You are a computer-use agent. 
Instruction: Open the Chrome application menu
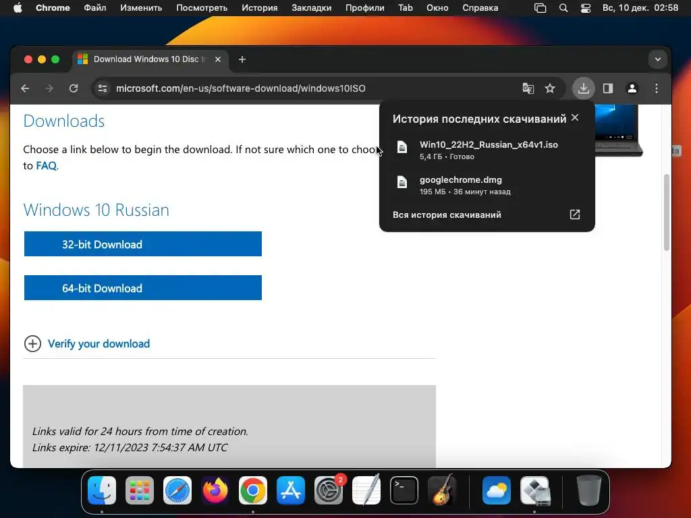tap(53, 8)
